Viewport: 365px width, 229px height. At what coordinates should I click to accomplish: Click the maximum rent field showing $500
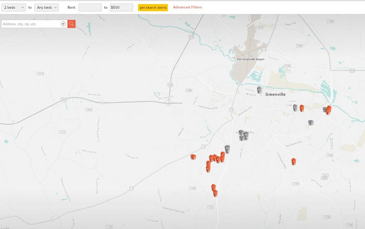121,7
